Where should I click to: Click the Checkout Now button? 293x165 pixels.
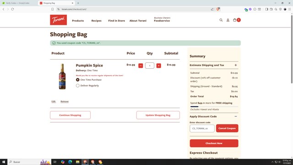click(x=214, y=143)
